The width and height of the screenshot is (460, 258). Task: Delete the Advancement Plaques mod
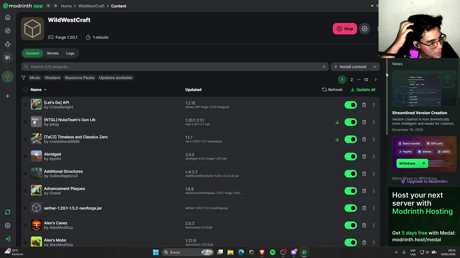point(364,191)
